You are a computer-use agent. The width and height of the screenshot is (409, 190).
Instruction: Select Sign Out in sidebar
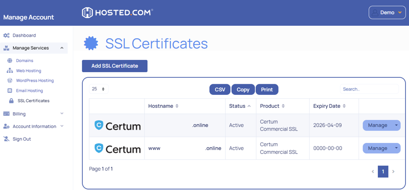[22, 139]
